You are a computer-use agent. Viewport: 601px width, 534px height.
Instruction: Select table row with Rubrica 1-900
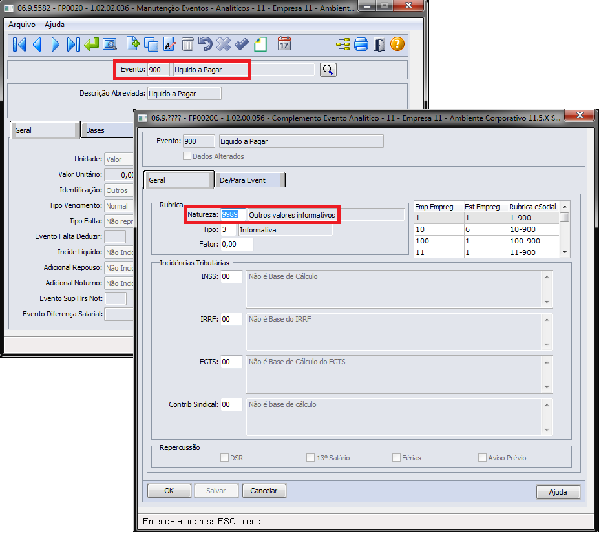pyautogui.click(x=487, y=218)
